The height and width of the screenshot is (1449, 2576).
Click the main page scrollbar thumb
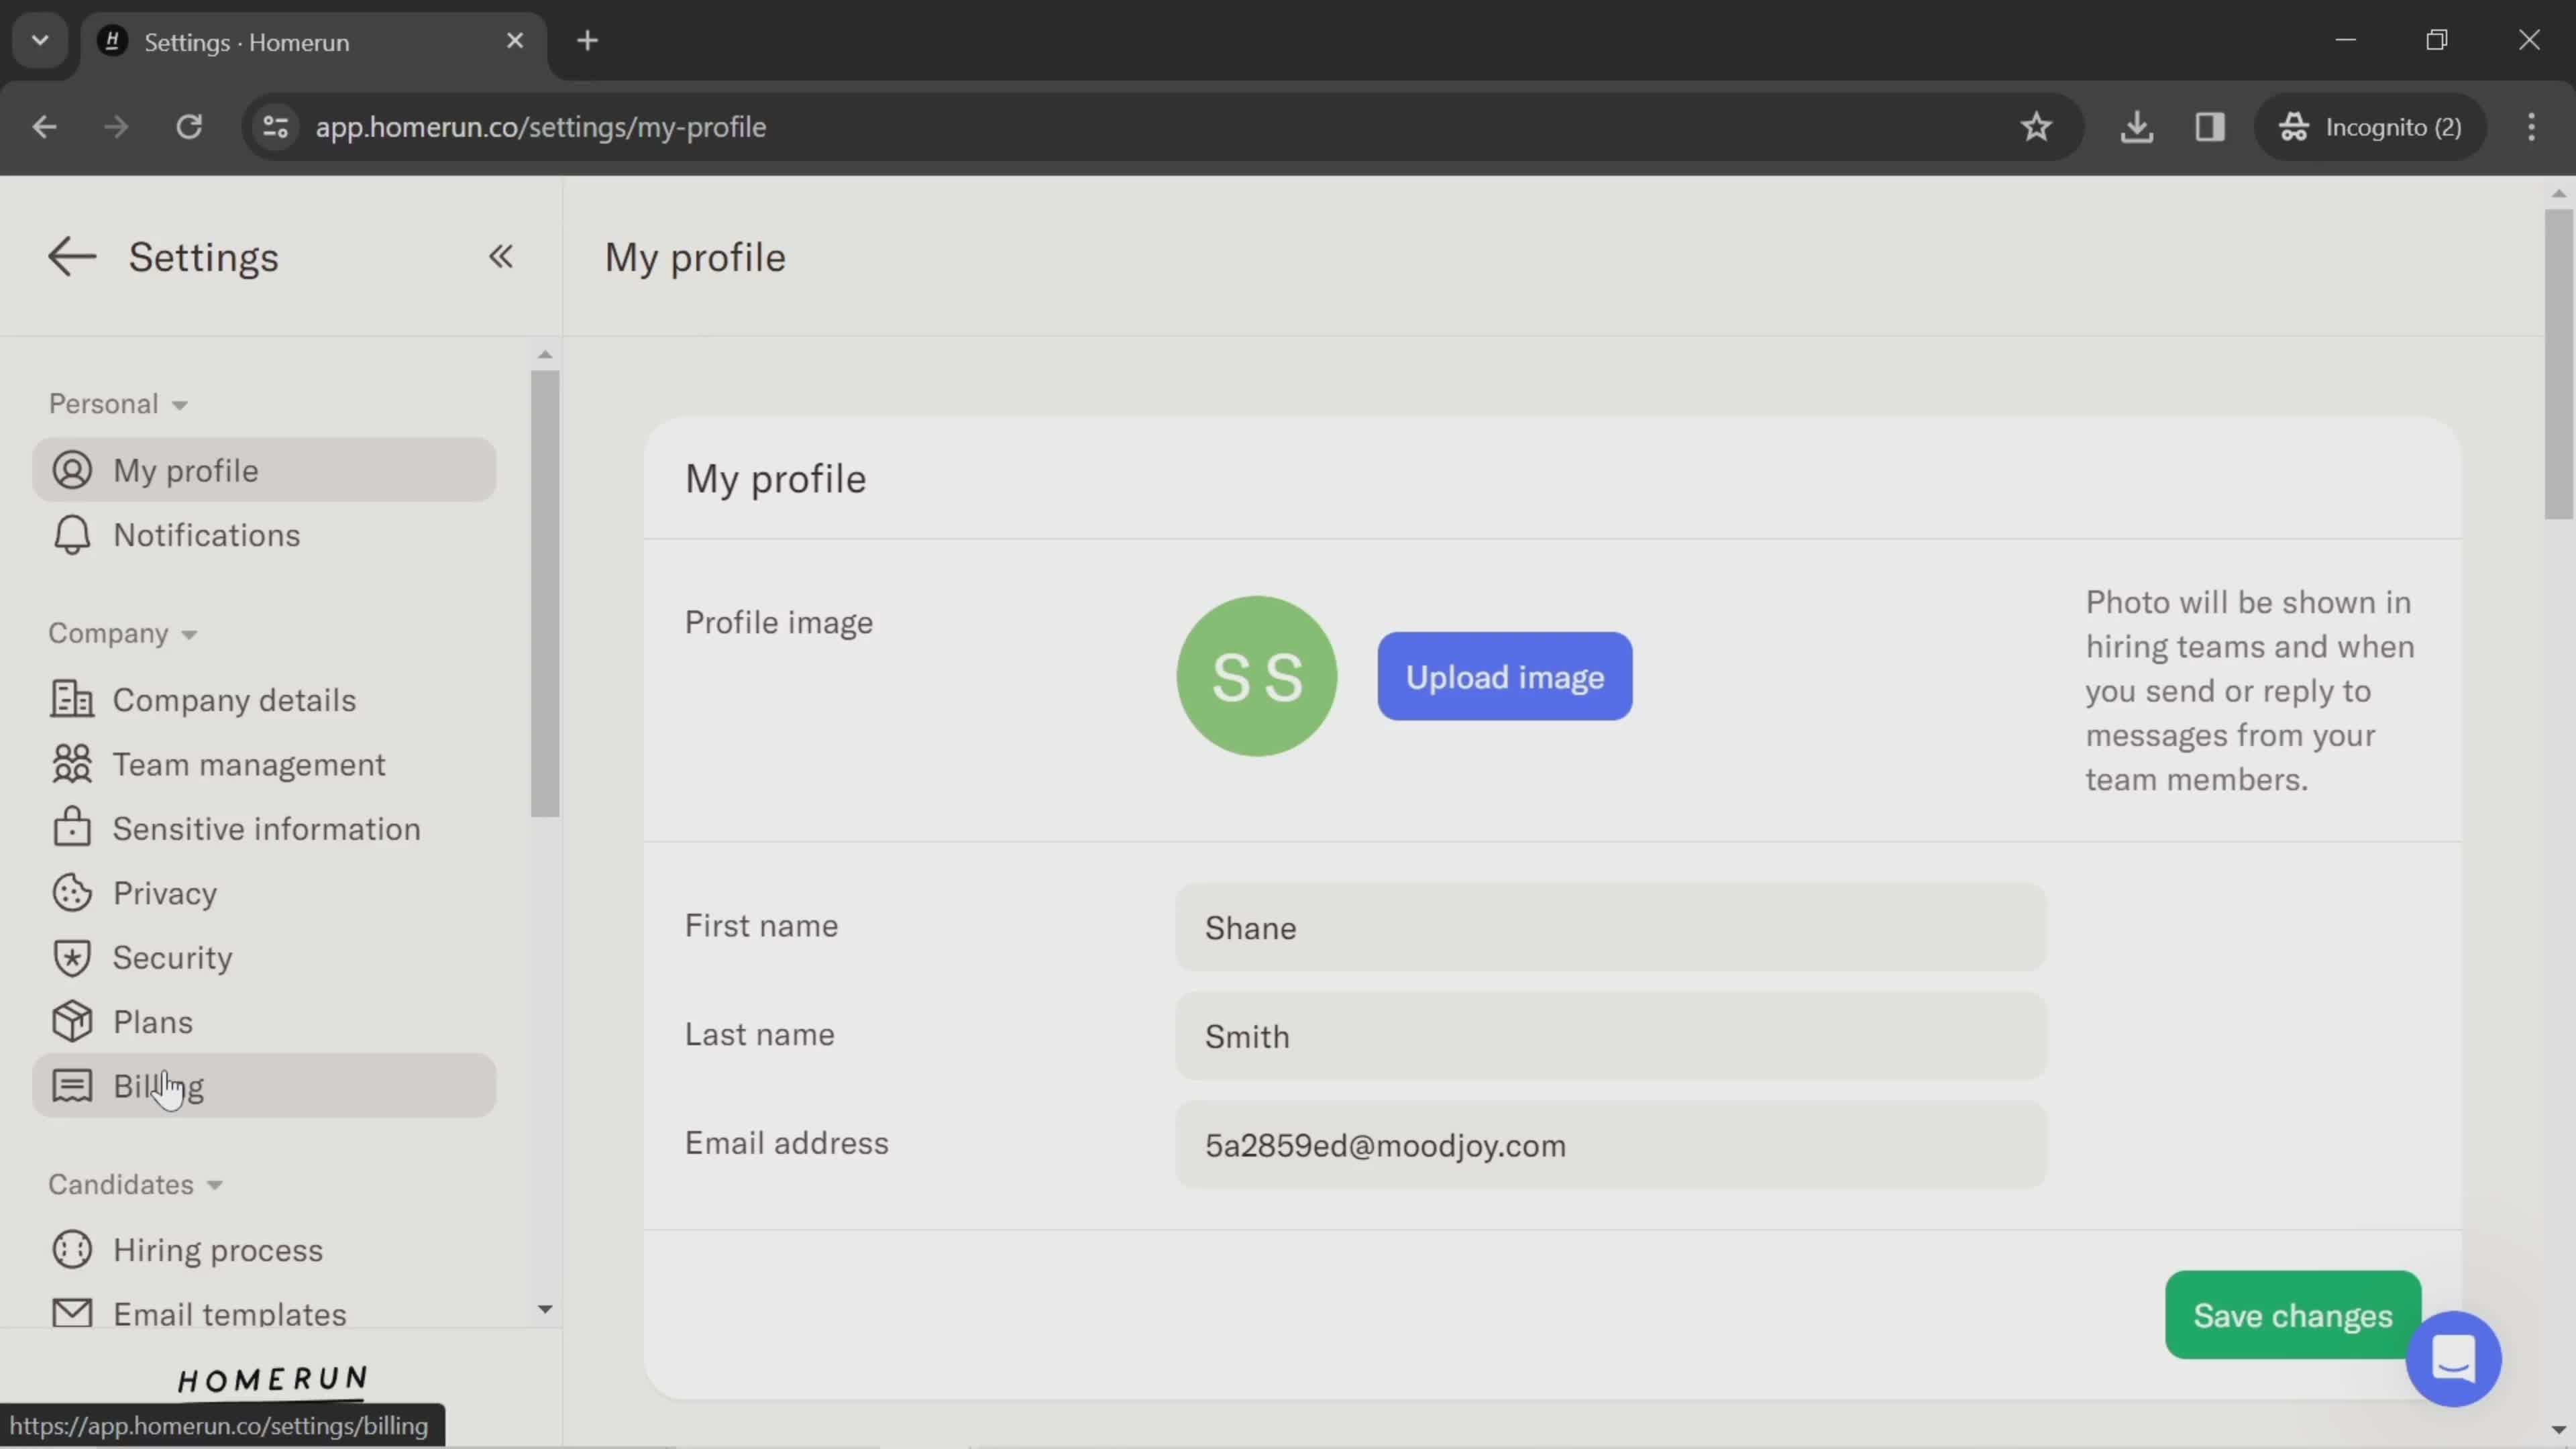point(2559,364)
